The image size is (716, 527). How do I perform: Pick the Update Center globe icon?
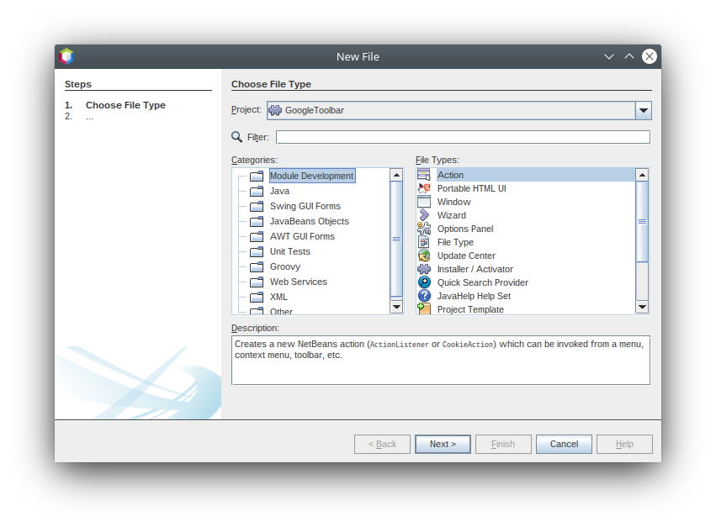[x=424, y=256]
